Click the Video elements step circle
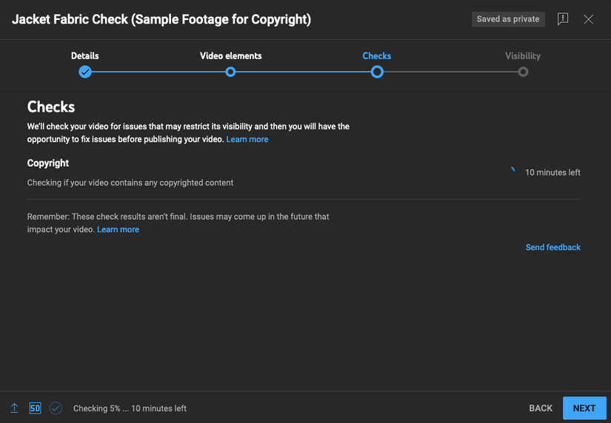 pos(230,72)
